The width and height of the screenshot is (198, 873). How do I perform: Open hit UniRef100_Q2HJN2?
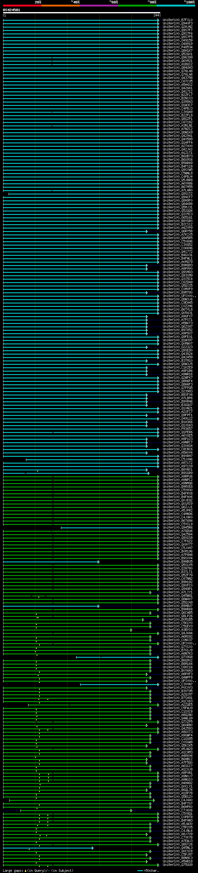pyautogui.click(x=177, y=27)
